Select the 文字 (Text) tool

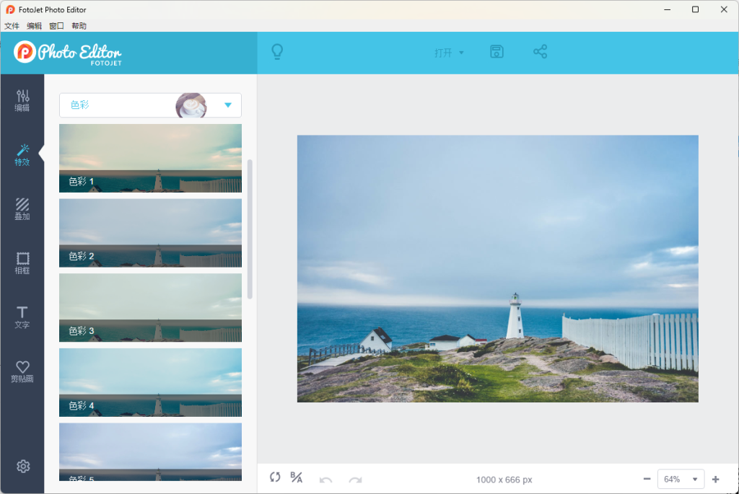coord(22,317)
